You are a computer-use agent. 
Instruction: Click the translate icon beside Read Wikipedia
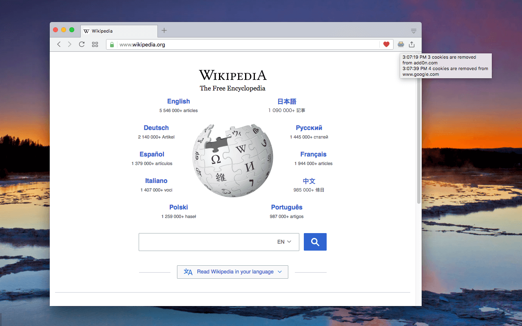(x=188, y=272)
